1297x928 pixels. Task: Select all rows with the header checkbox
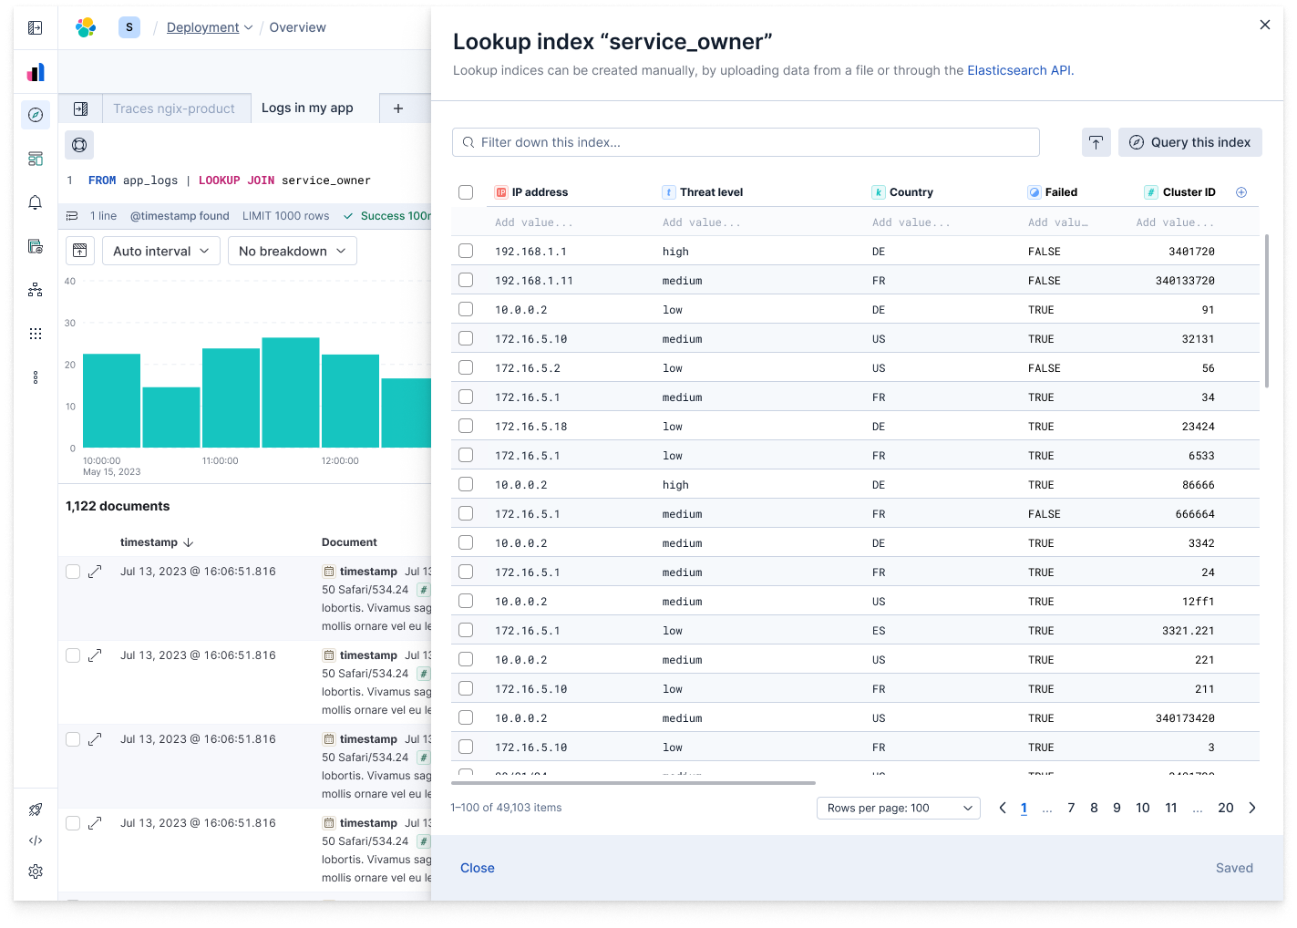[x=466, y=191]
